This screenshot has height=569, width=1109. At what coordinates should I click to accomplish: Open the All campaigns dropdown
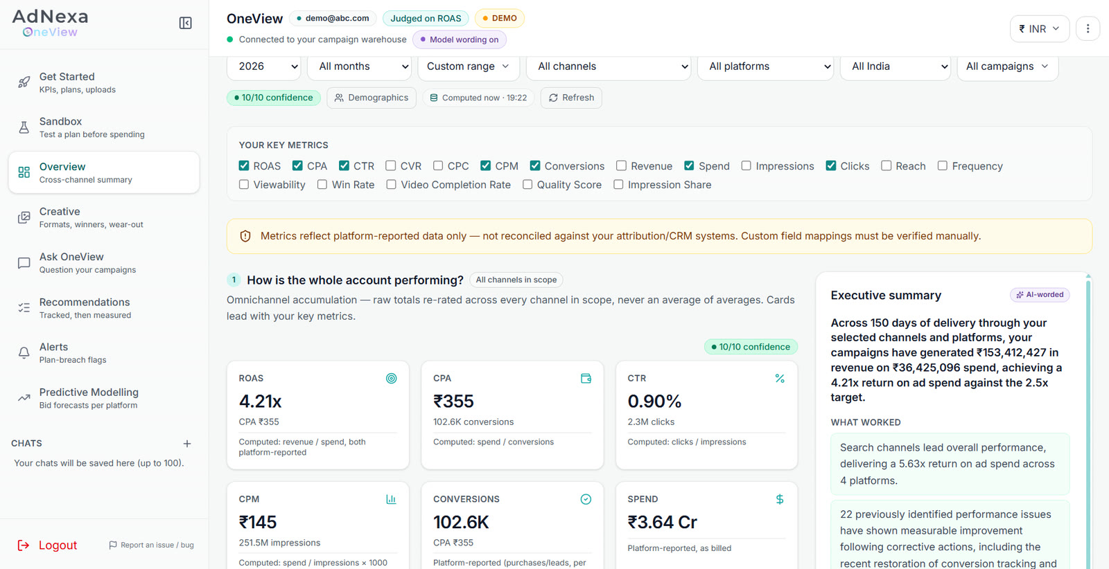1008,66
